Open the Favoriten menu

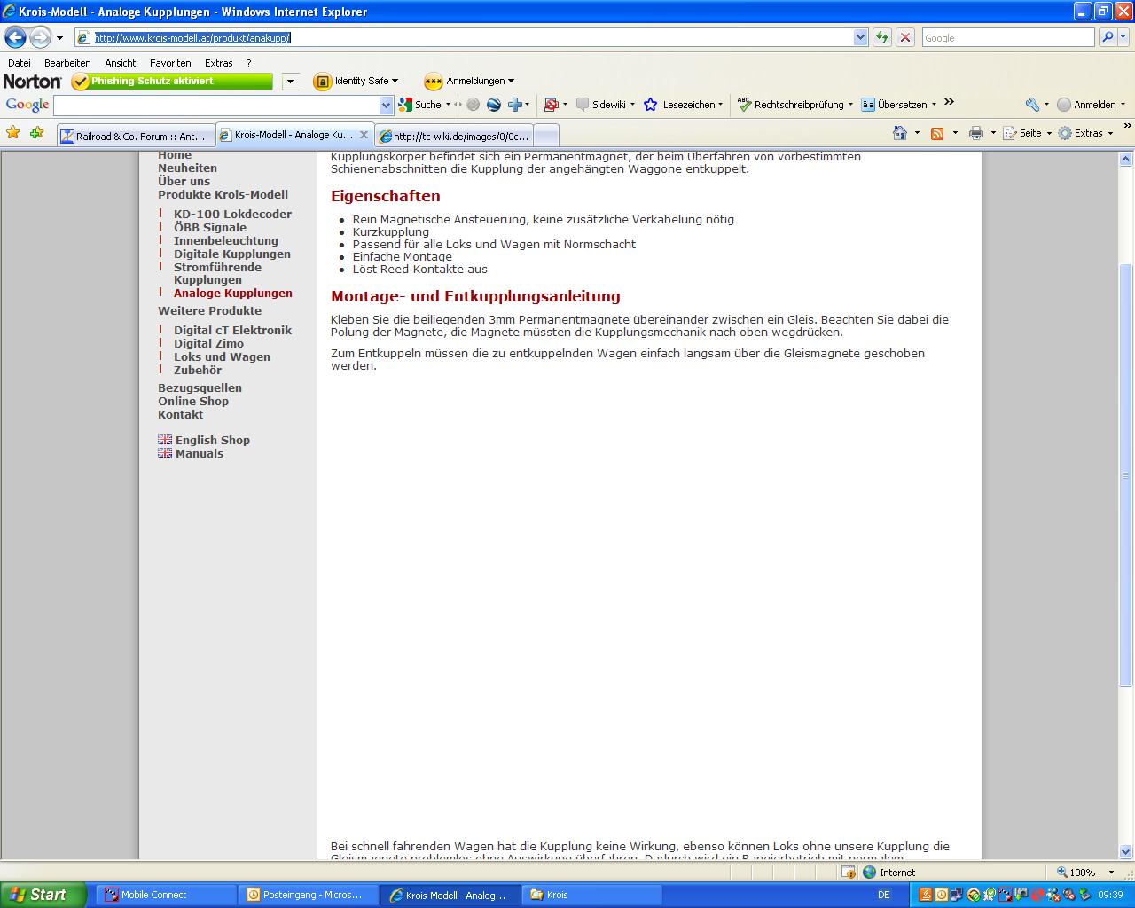(x=170, y=63)
